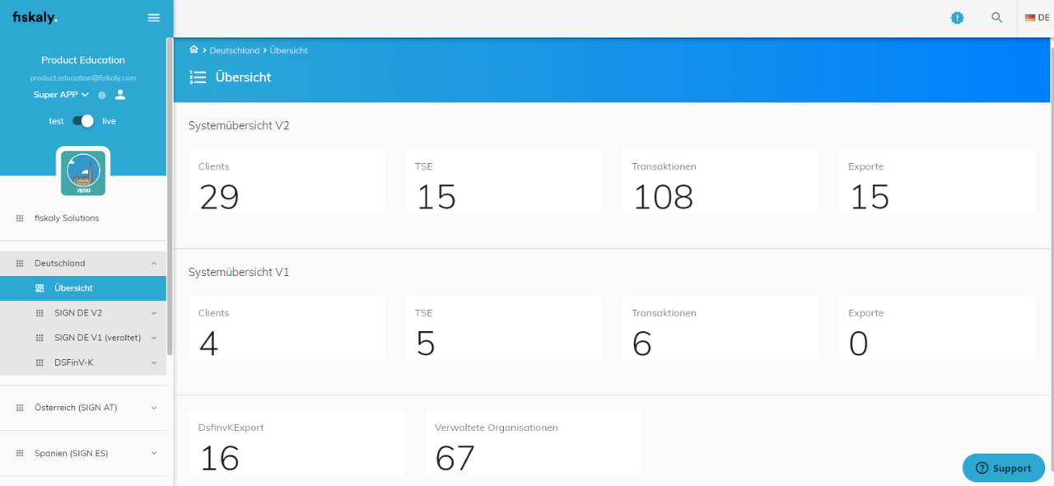Open the user profile person icon
The image size is (1054, 486).
coord(120,95)
